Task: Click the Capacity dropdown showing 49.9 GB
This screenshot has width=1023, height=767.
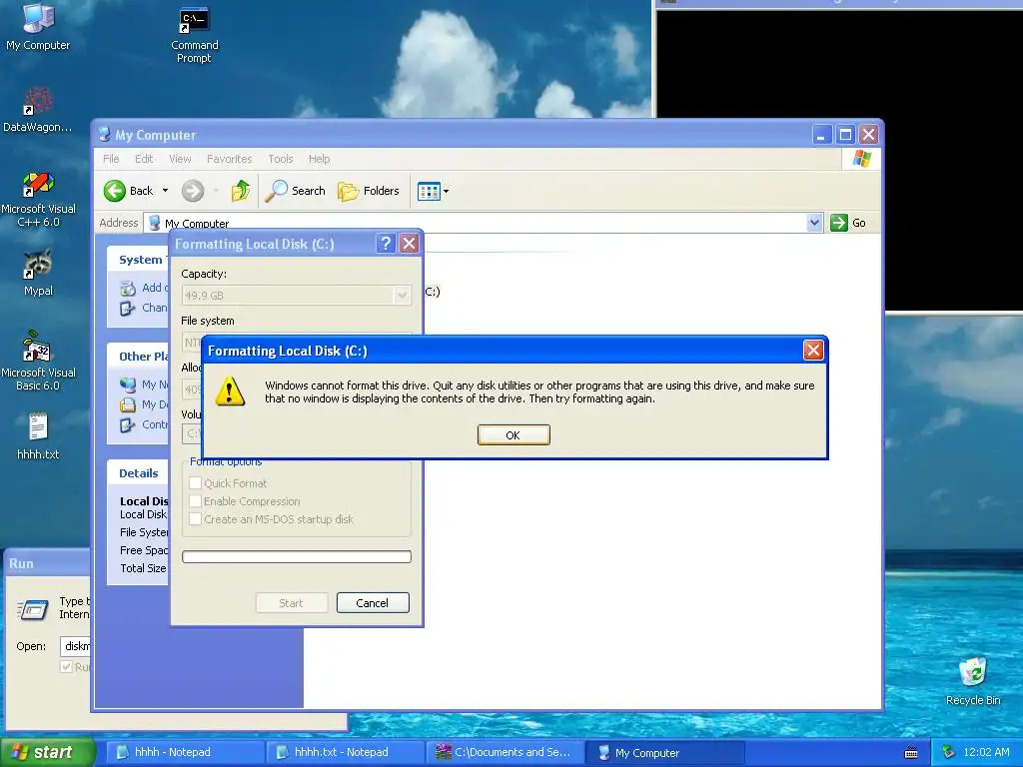Action: coord(296,296)
